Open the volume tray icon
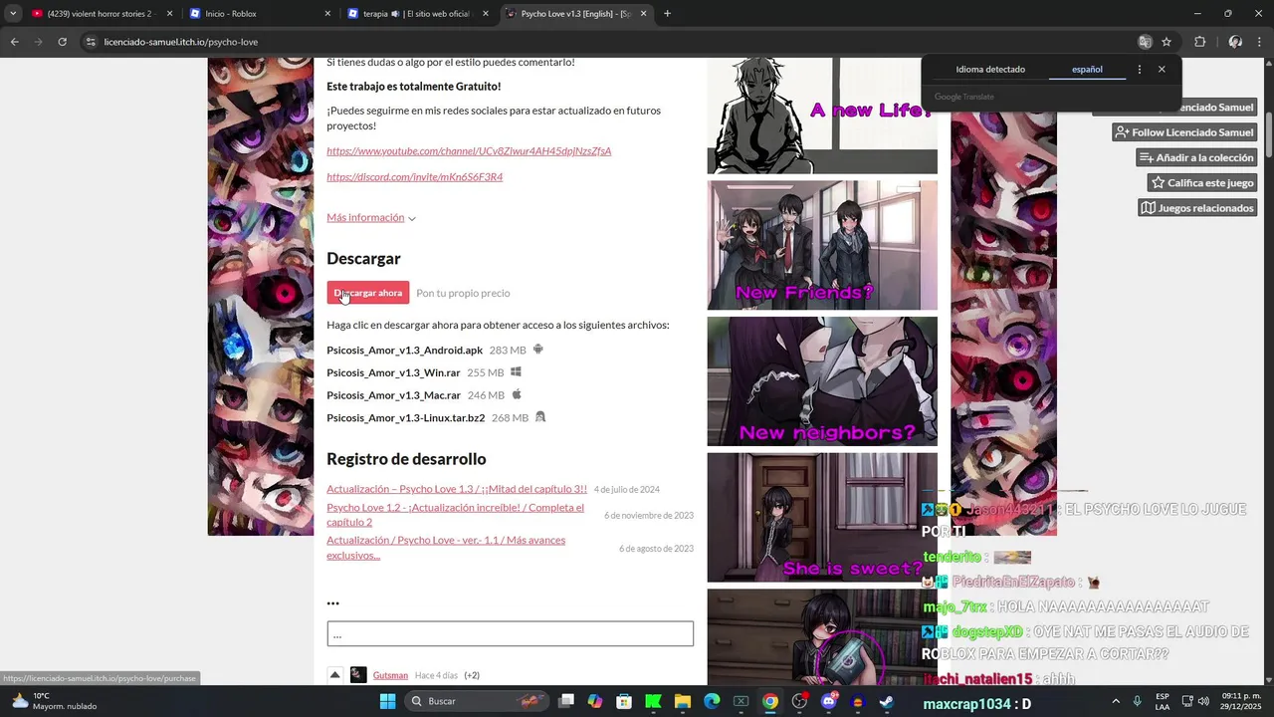Image resolution: width=1274 pixels, height=717 pixels. click(x=1203, y=701)
